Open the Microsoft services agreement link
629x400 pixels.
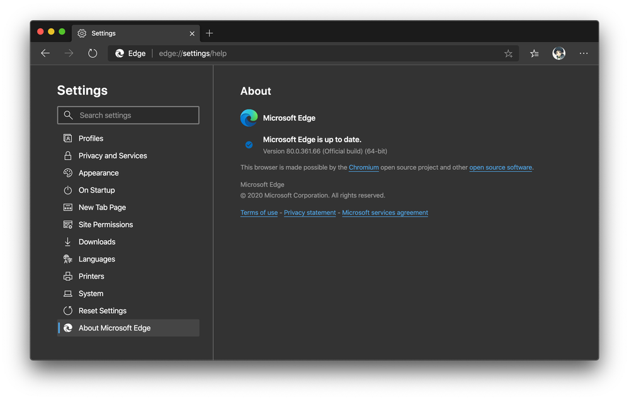click(385, 213)
